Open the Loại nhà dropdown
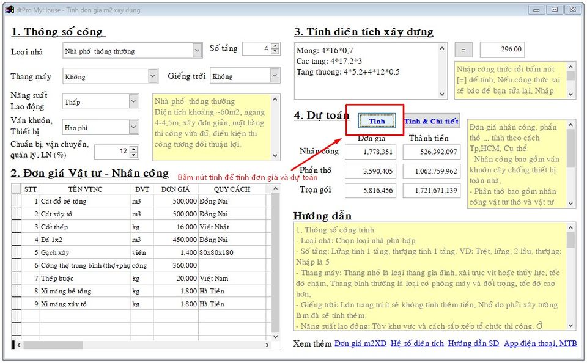 click(196, 51)
